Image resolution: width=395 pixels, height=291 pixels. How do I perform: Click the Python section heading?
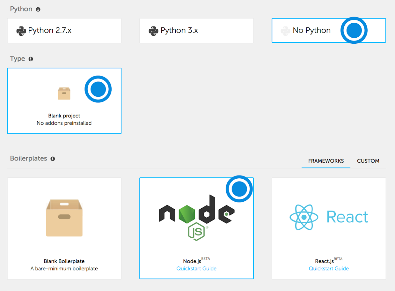(x=21, y=9)
